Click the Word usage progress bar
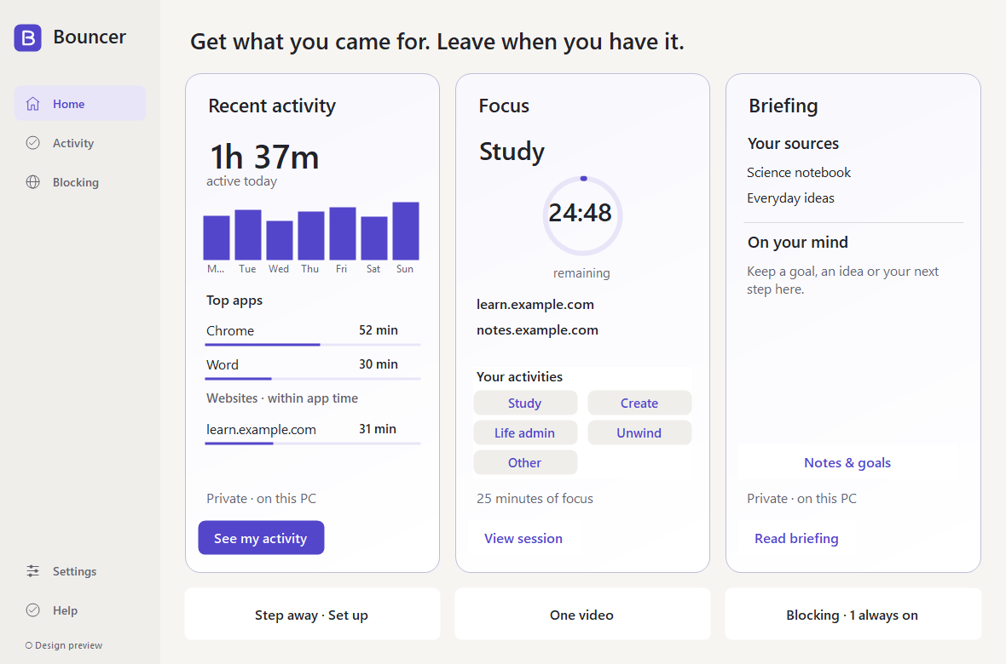 [312, 379]
